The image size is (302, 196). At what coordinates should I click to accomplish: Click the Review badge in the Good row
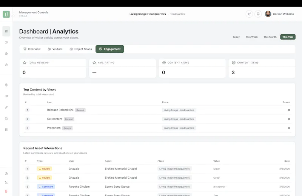(45, 178)
